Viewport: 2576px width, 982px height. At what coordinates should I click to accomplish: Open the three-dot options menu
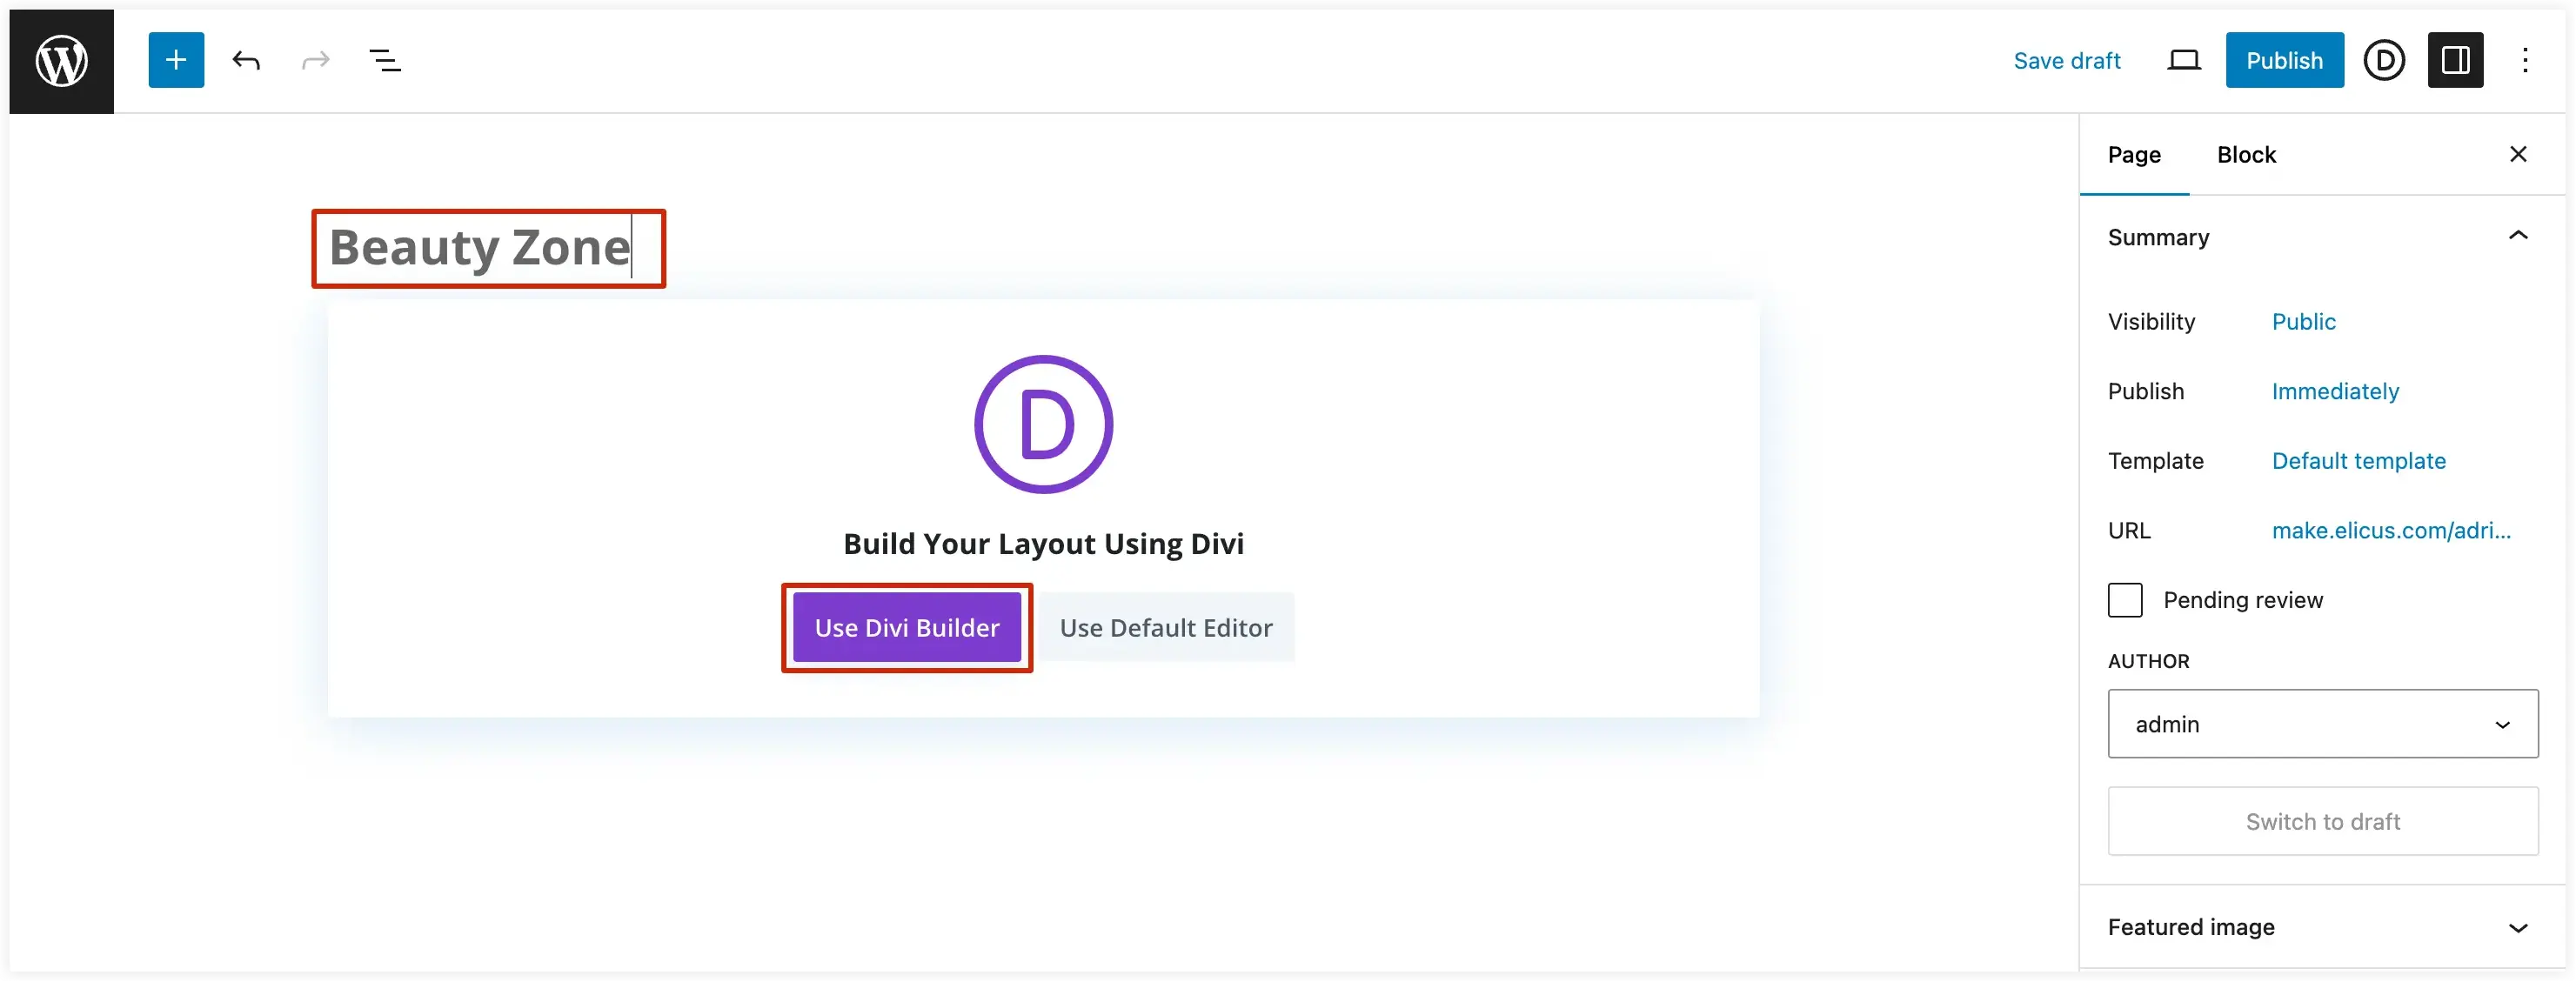(2525, 61)
